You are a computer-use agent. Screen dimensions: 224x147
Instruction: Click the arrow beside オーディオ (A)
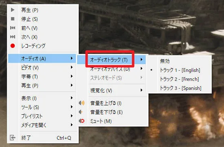click(x=72, y=58)
